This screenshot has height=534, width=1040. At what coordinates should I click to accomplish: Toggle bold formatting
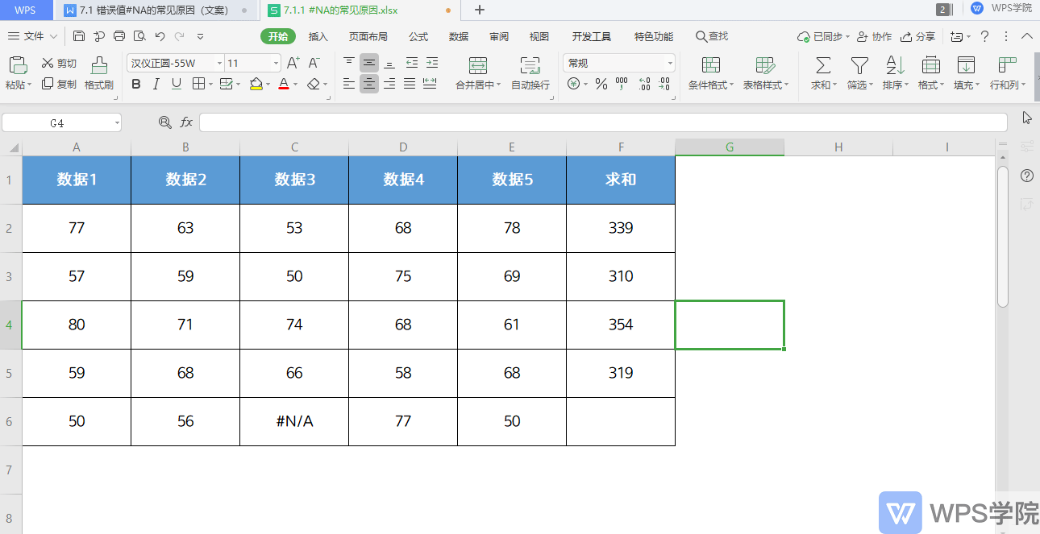[x=135, y=84]
